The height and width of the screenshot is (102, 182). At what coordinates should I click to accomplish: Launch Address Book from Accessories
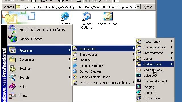pyautogui.click(x=155, y=70)
